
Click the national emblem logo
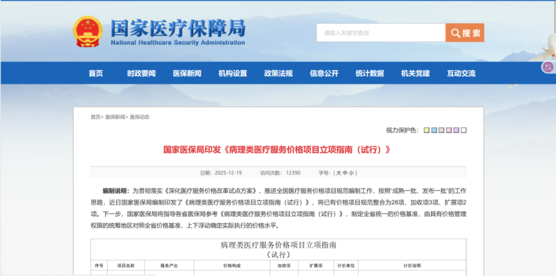tap(88, 31)
